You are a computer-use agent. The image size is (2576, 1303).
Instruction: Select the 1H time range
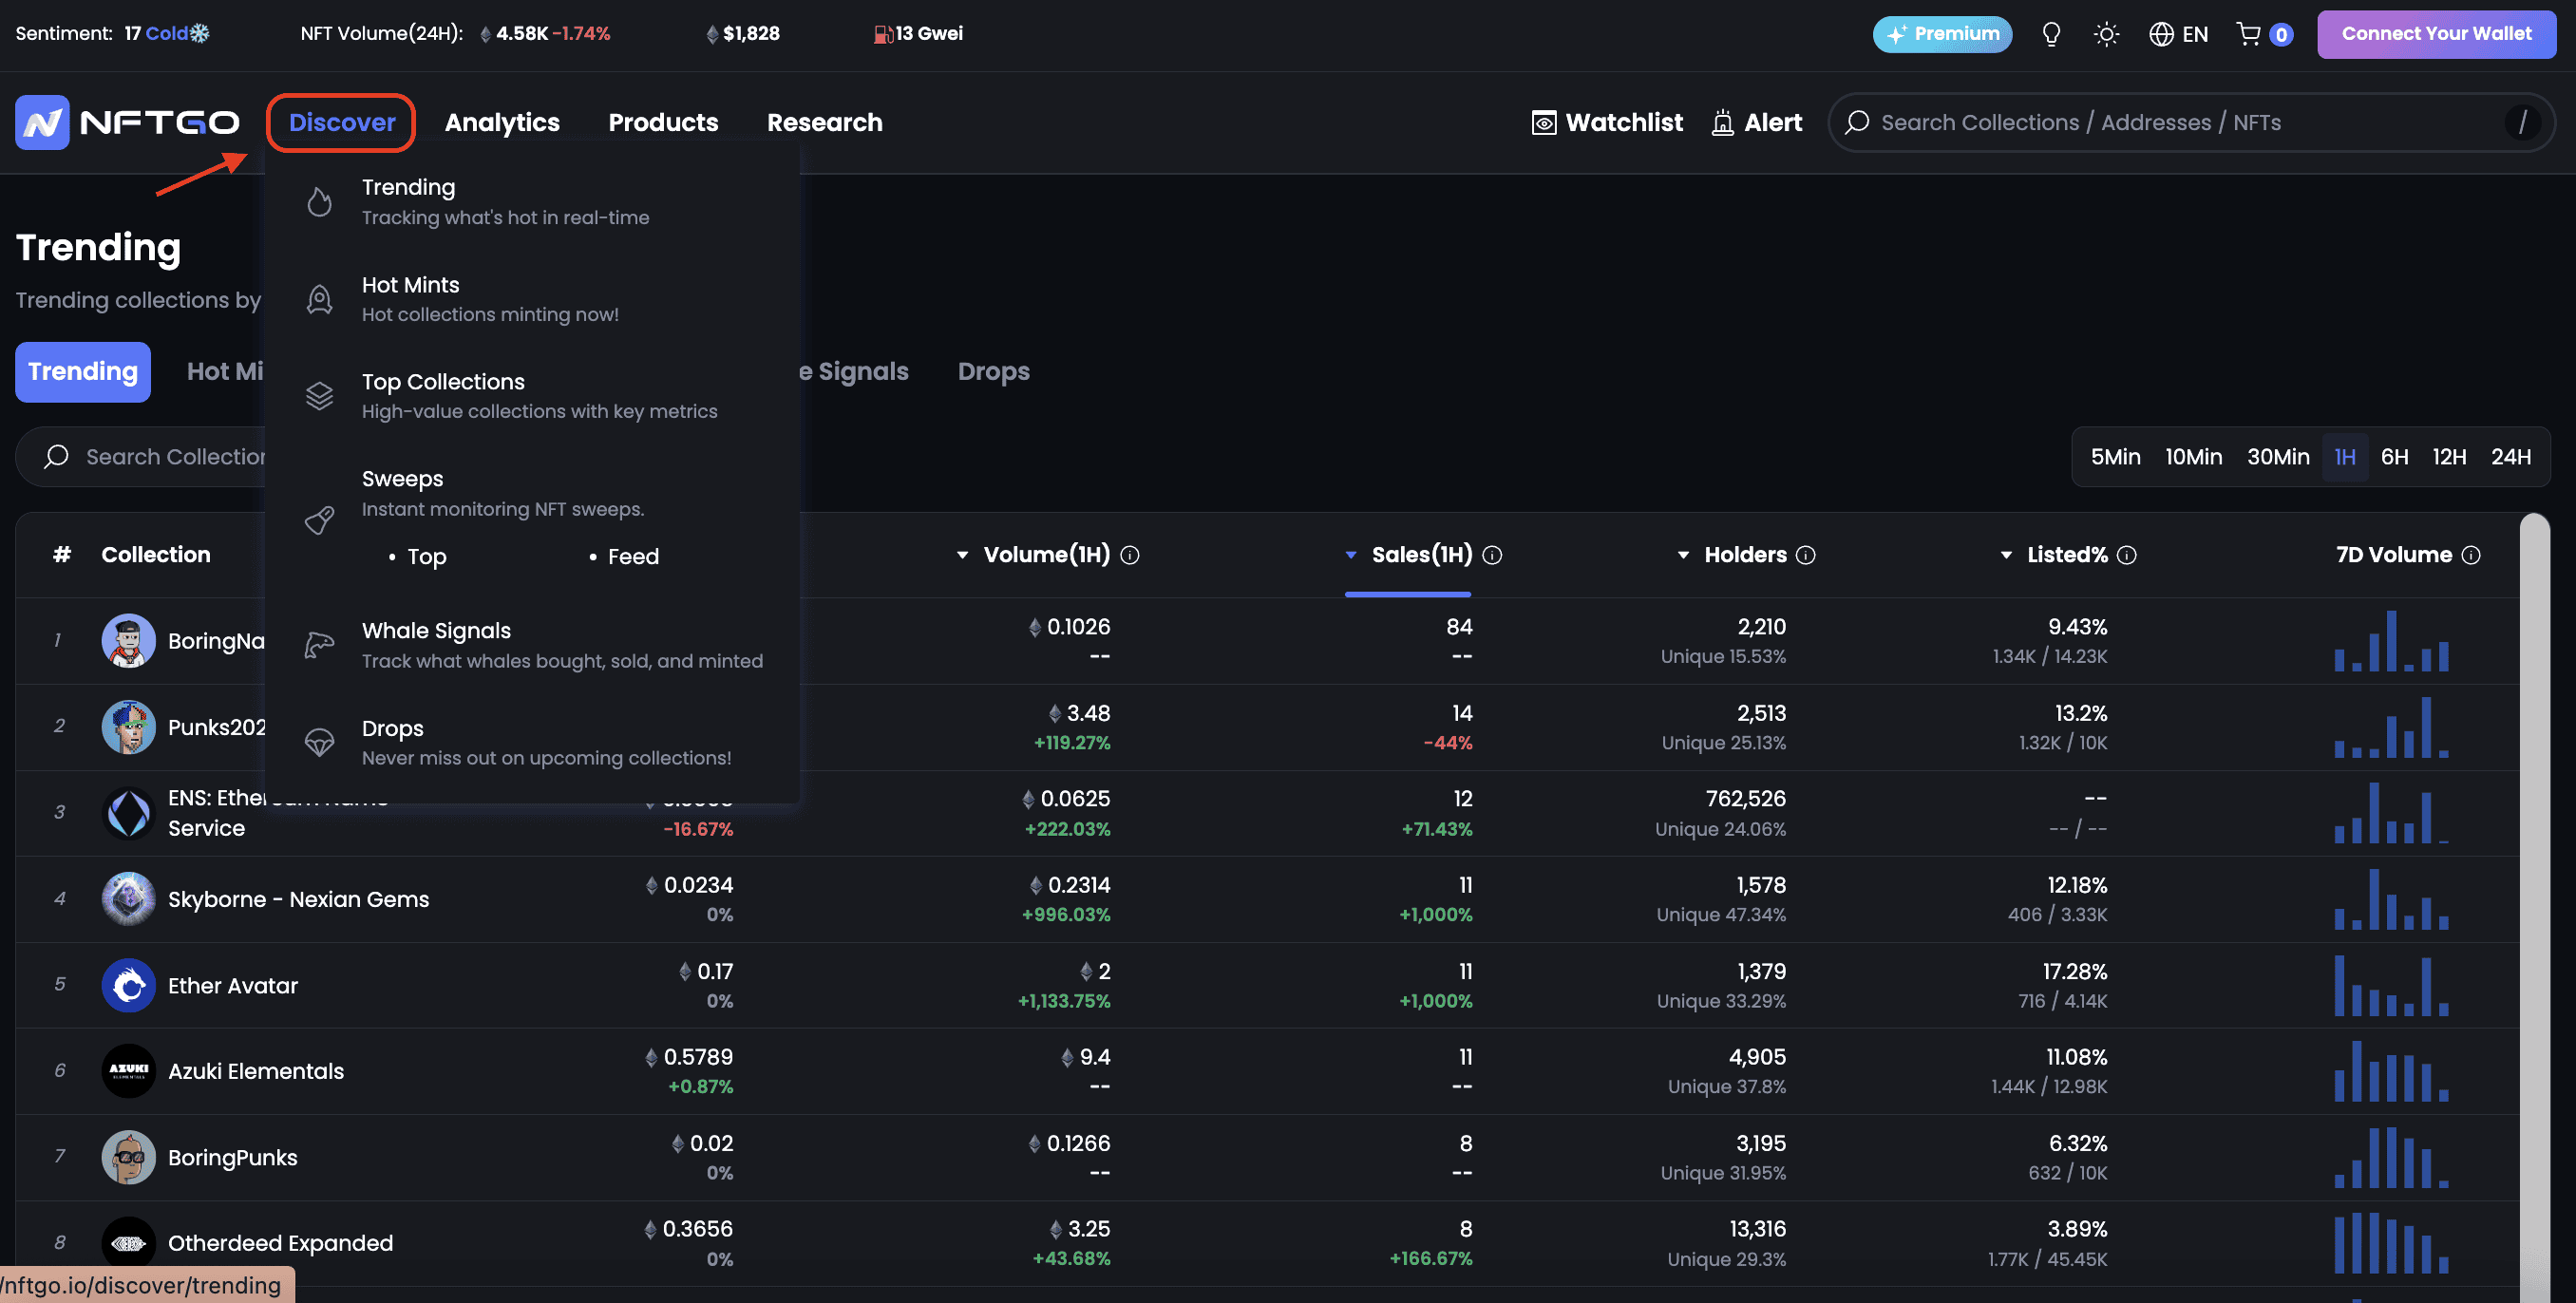coord(2345,457)
